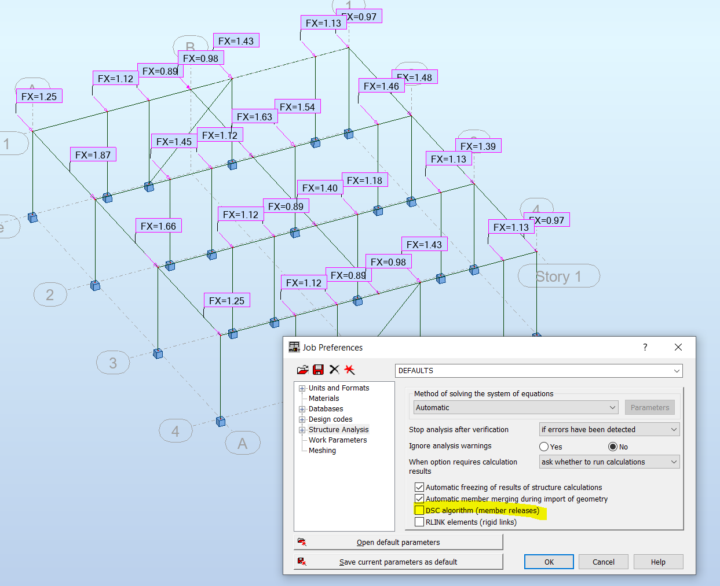720x586 pixels.
Task: Click the red asterisk delete-all icon
Action: coord(350,370)
